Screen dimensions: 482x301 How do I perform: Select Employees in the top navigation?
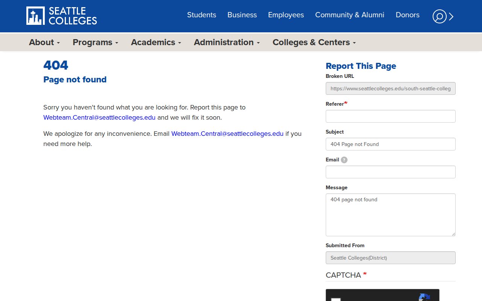pyautogui.click(x=286, y=15)
